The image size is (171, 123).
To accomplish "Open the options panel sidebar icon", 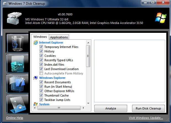I will coord(17,104).
